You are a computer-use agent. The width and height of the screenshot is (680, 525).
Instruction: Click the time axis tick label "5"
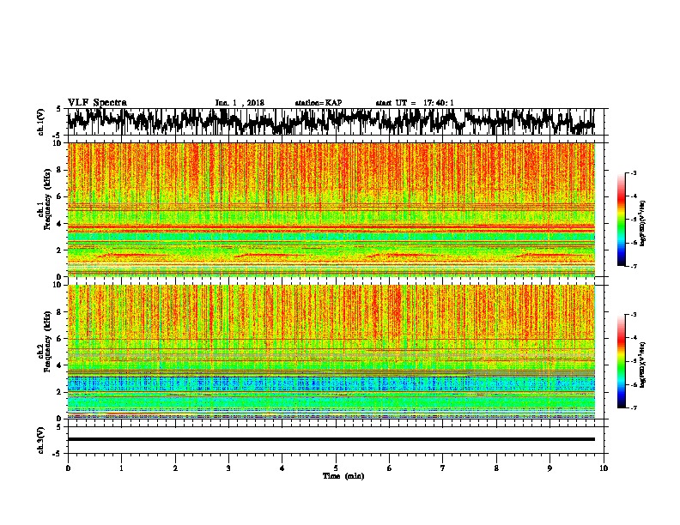(x=336, y=468)
